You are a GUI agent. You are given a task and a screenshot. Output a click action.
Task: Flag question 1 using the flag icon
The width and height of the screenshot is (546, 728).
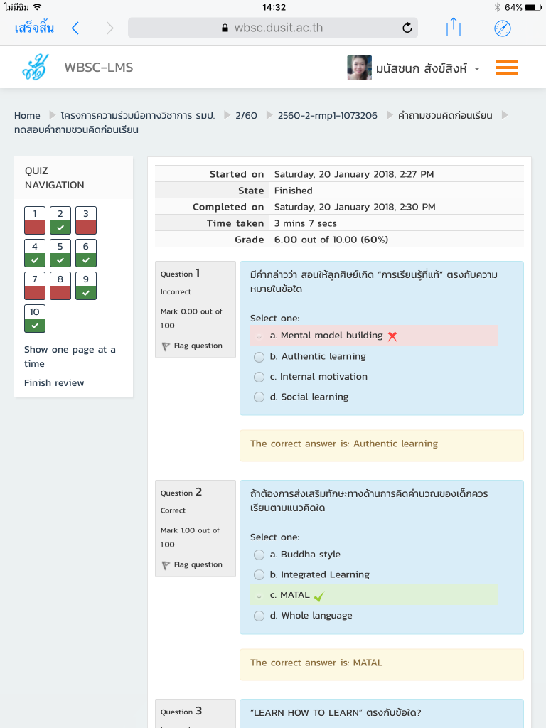pos(166,346)
